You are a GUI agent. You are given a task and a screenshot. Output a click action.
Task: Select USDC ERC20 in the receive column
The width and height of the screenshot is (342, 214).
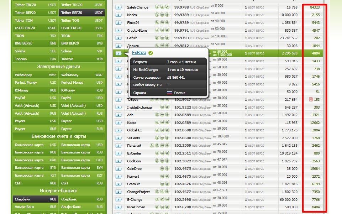pos(82,28)
